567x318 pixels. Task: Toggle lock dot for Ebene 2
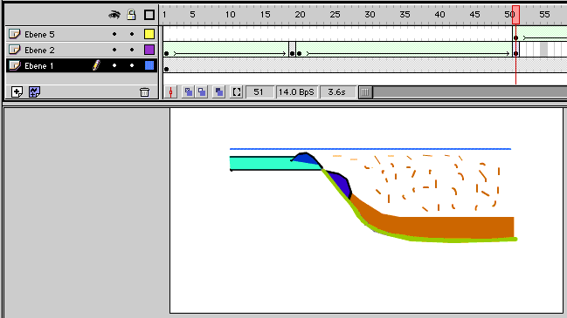(132, 50)
